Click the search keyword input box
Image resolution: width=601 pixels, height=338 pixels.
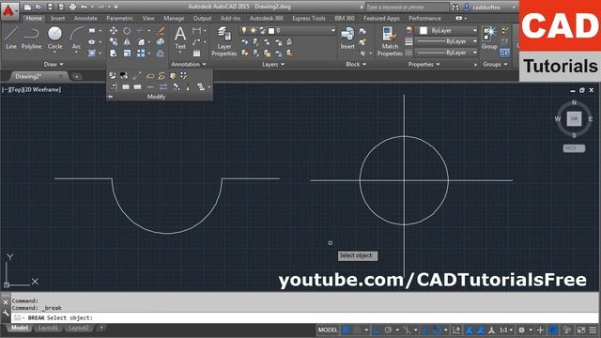point(407,7)
